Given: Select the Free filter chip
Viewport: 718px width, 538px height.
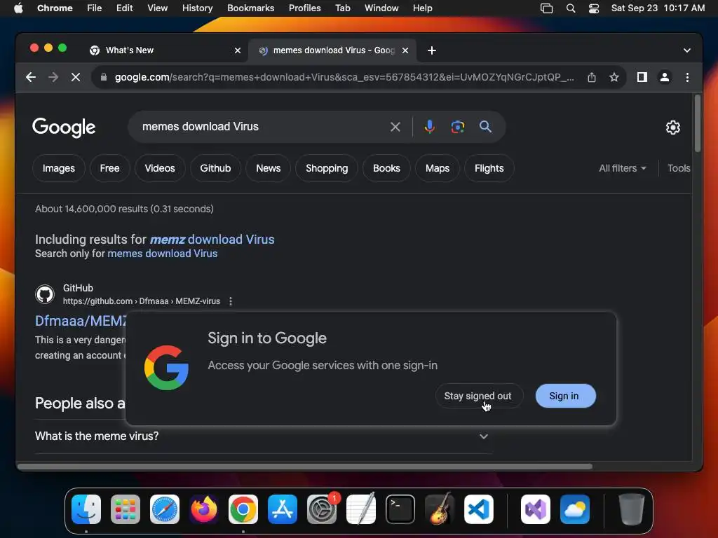Looking at the screenshot, I should point(110,168).
